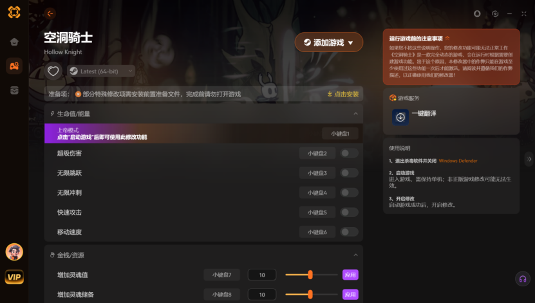Click 点击安装 to install prerequisites
Screen dimensions: 535x303
point(343,94)
